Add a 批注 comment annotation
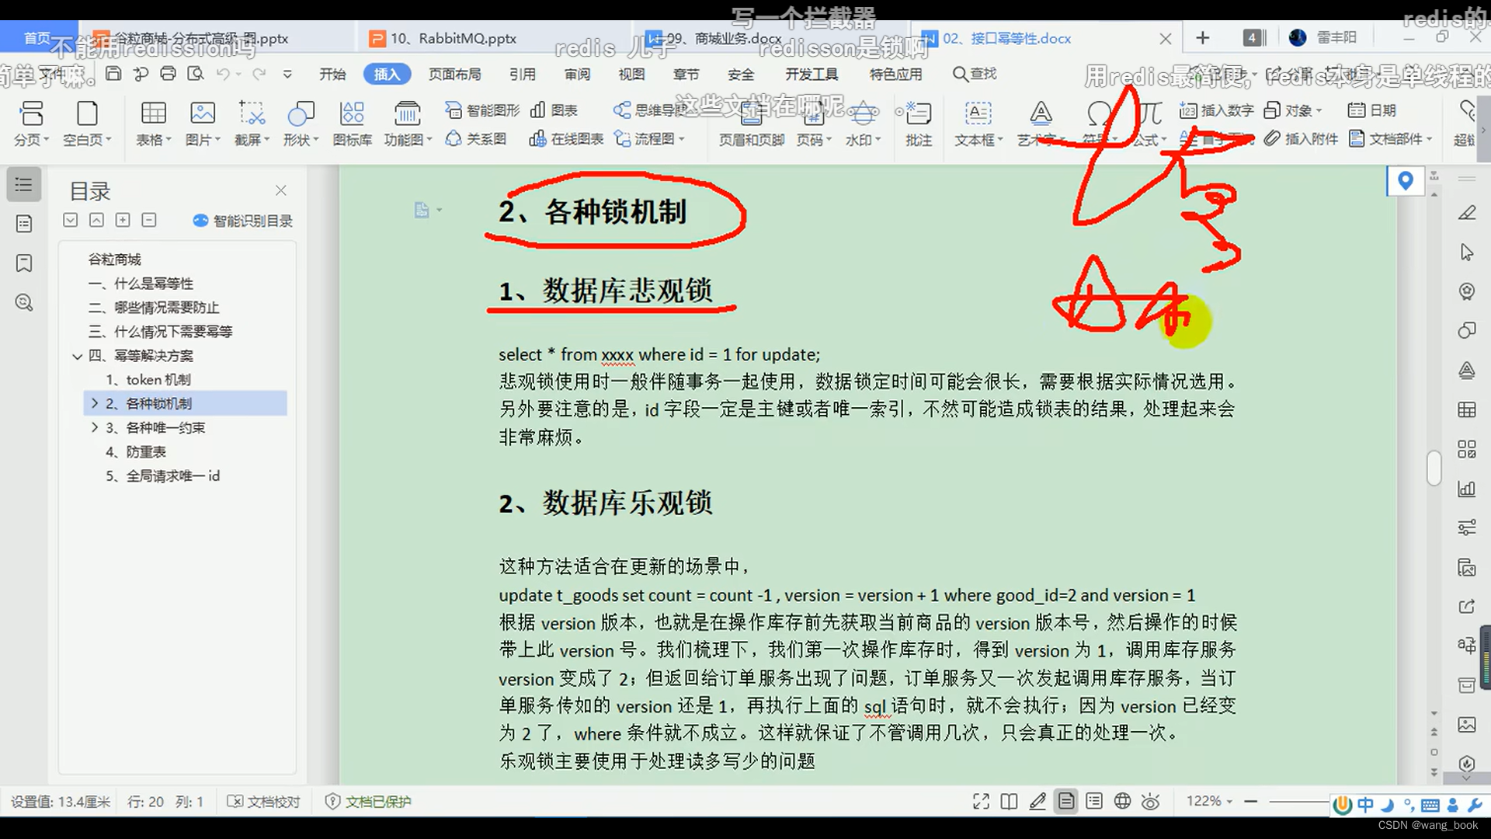Viewport: 1491px width, 839px height. click(918, 124)
